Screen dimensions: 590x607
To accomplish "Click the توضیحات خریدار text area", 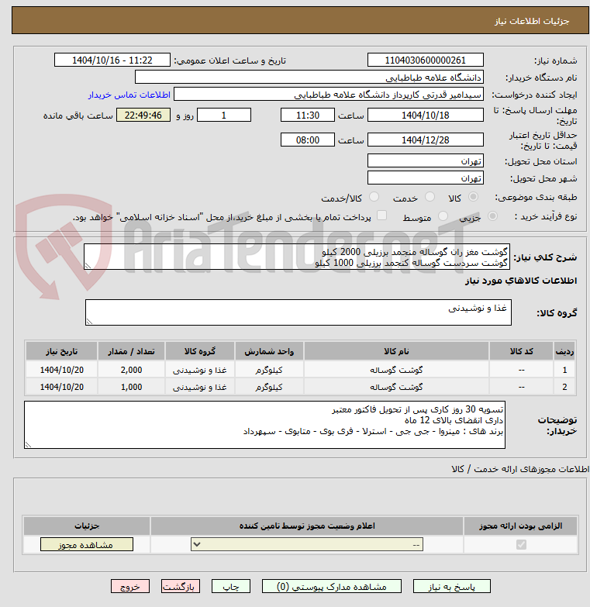I will point(265,425).
